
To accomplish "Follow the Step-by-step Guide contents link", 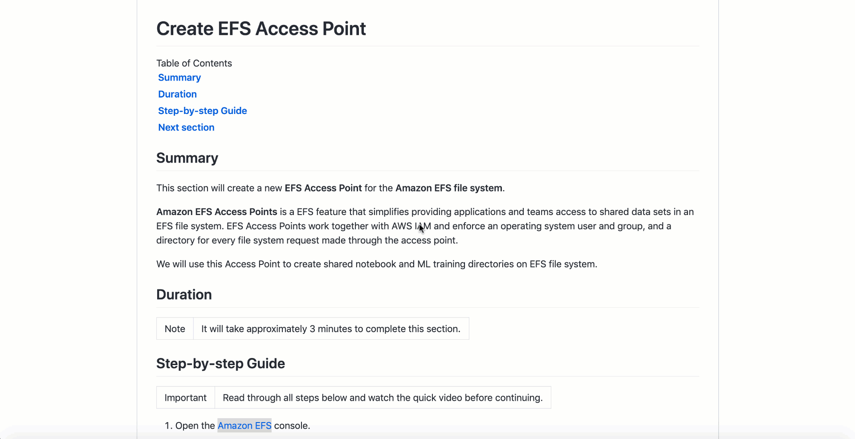I will click(202, 110).
